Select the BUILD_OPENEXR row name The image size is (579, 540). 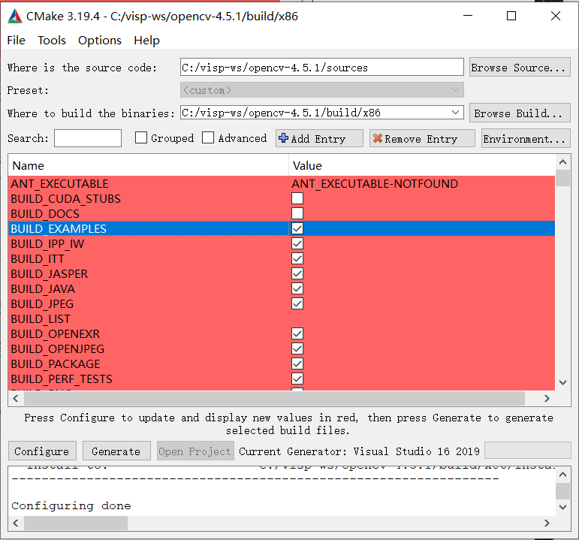tap(56, 334)
